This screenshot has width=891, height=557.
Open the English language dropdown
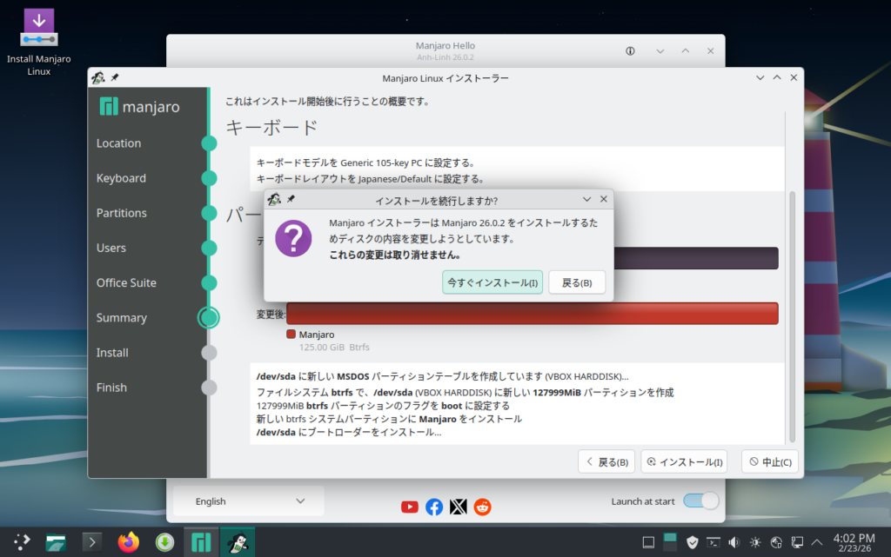[249, 501]
